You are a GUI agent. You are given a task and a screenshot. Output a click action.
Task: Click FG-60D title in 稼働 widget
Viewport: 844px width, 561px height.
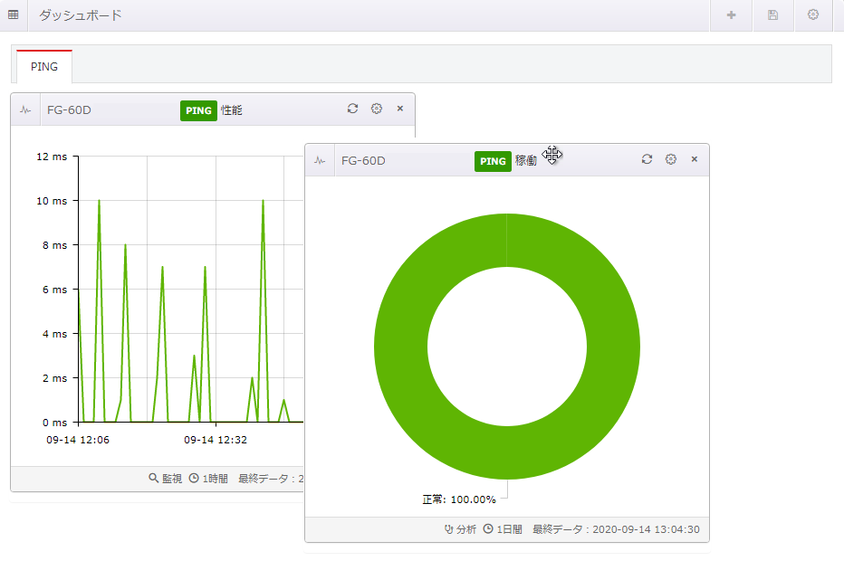click(363, 161)
